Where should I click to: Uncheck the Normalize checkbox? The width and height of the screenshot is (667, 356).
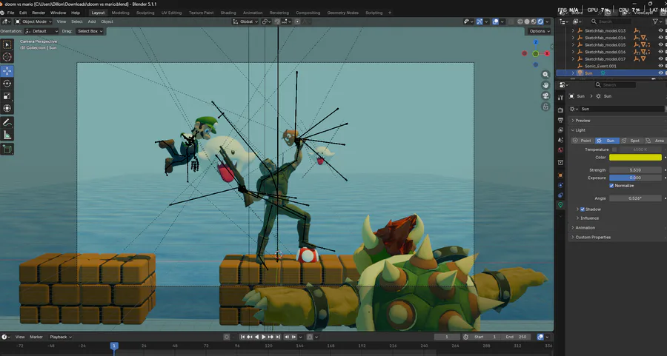coord(611,186)
